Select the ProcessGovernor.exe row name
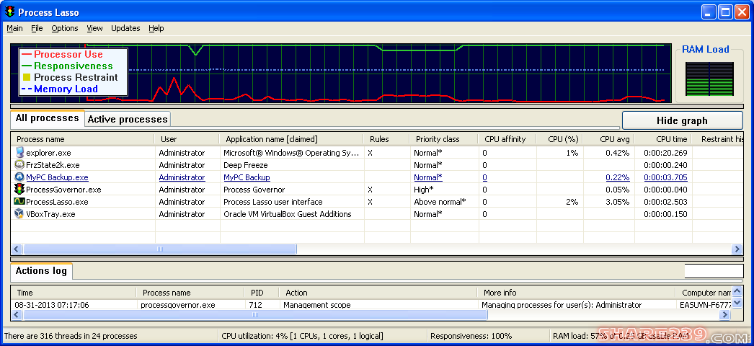Screen dimensions: 754x346 pos(63,190)
